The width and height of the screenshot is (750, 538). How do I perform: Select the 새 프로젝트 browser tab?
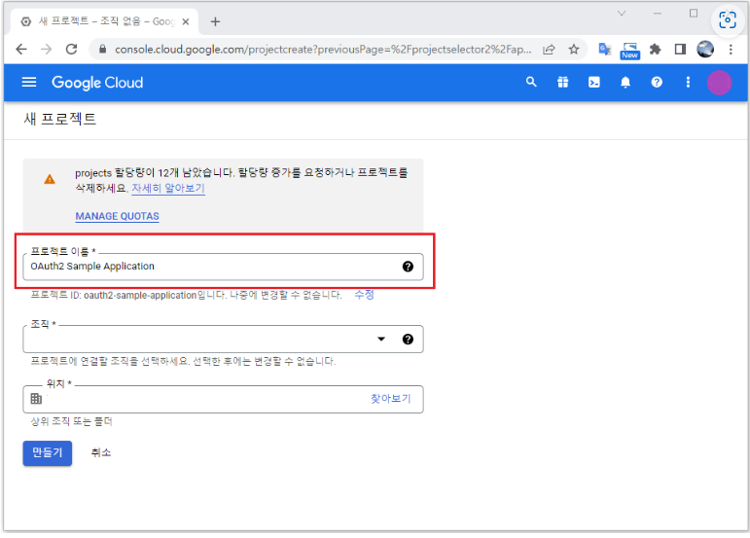coord(105,21)
